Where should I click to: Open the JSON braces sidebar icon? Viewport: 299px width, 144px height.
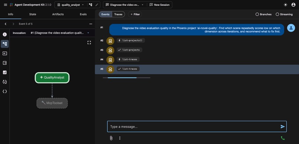(x=5, y=91)
